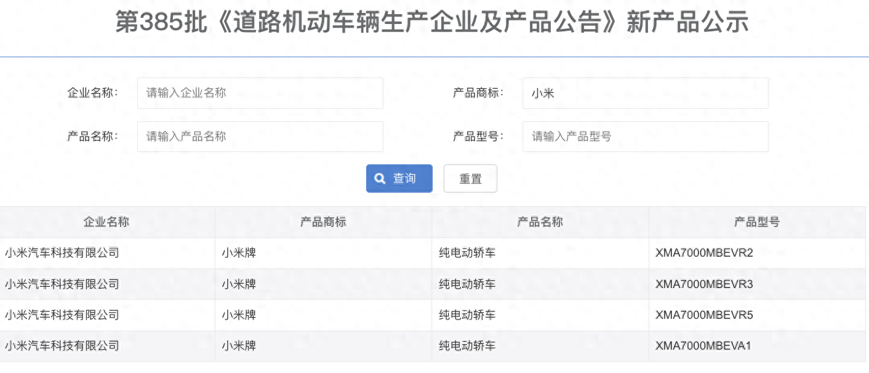Click 小米汽车科技有限公司 in the XMA7000MBEVR3 row
869x373 pixels.
tap(62, 284)
